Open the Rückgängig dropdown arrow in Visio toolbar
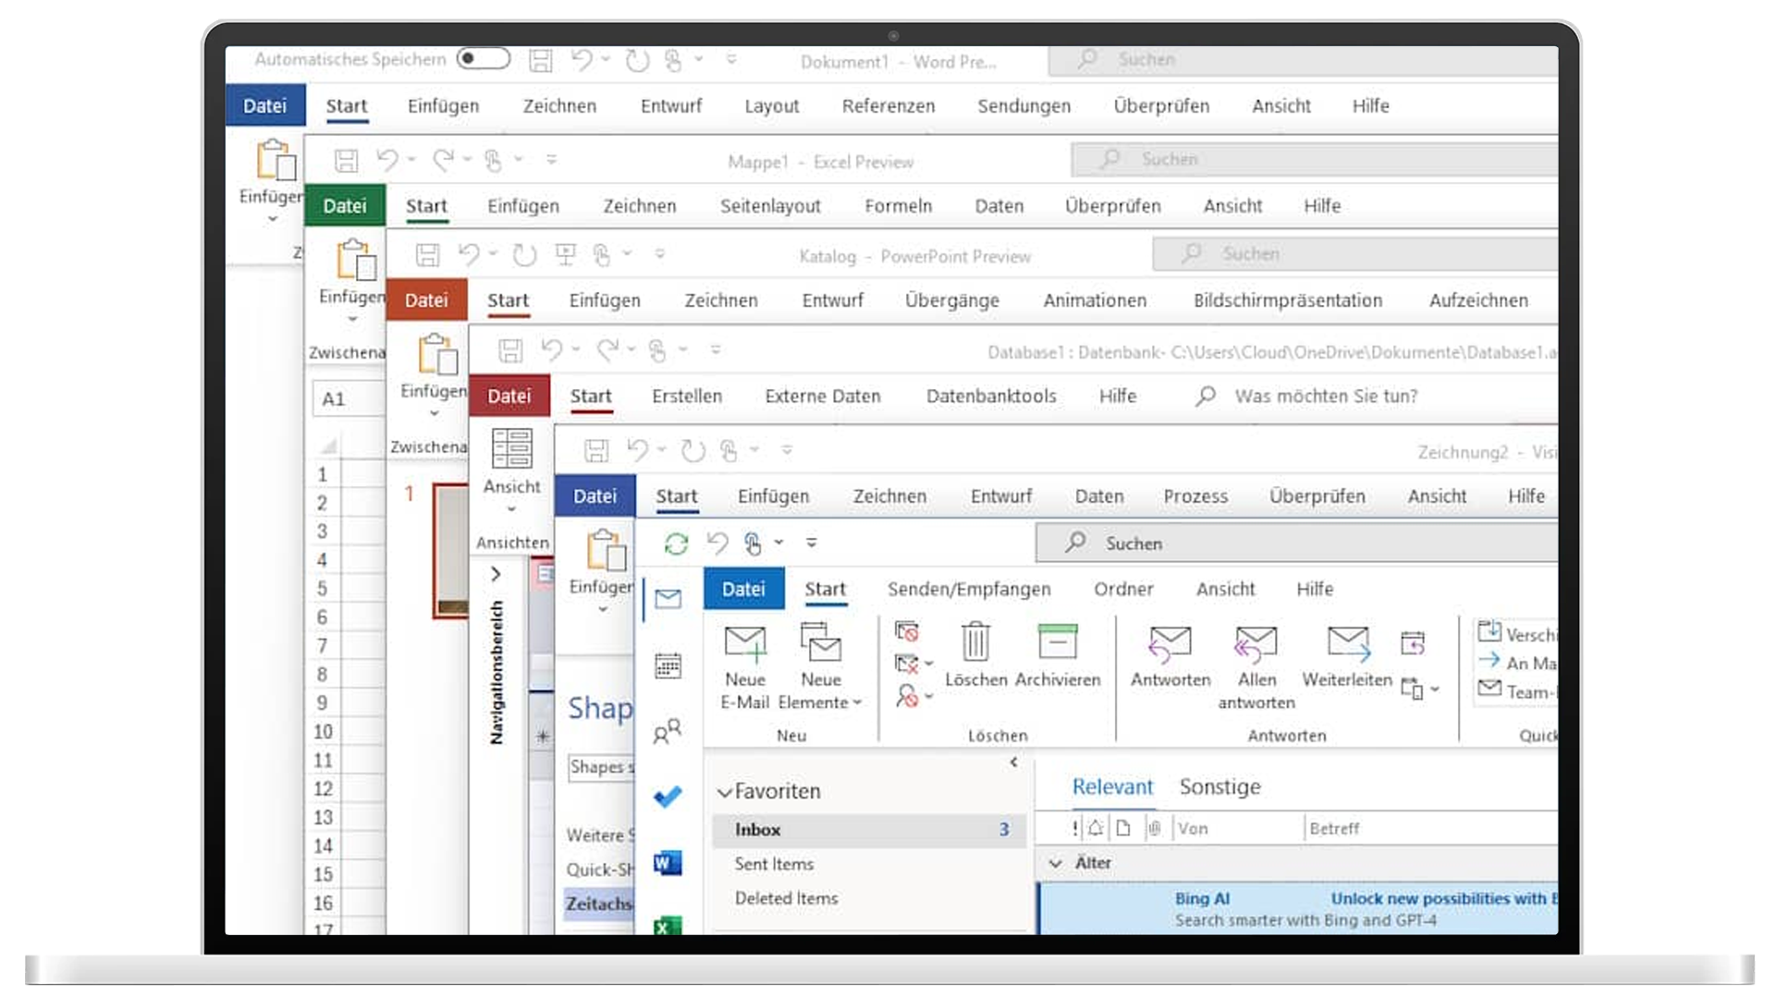This screenshot has width=1775, height=998. 660,450
